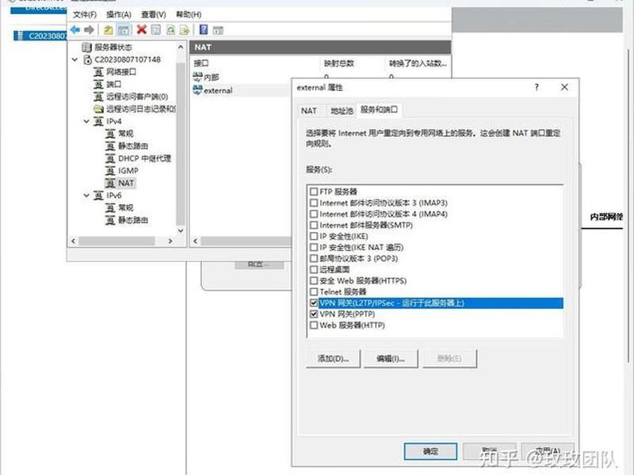Click the tree pane scroll-up arrow
Image resolution: width=634 pixels, height=475 pixels.
coord(181,47)
